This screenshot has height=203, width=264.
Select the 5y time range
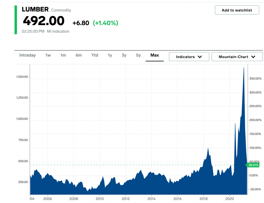pos(138,55)
